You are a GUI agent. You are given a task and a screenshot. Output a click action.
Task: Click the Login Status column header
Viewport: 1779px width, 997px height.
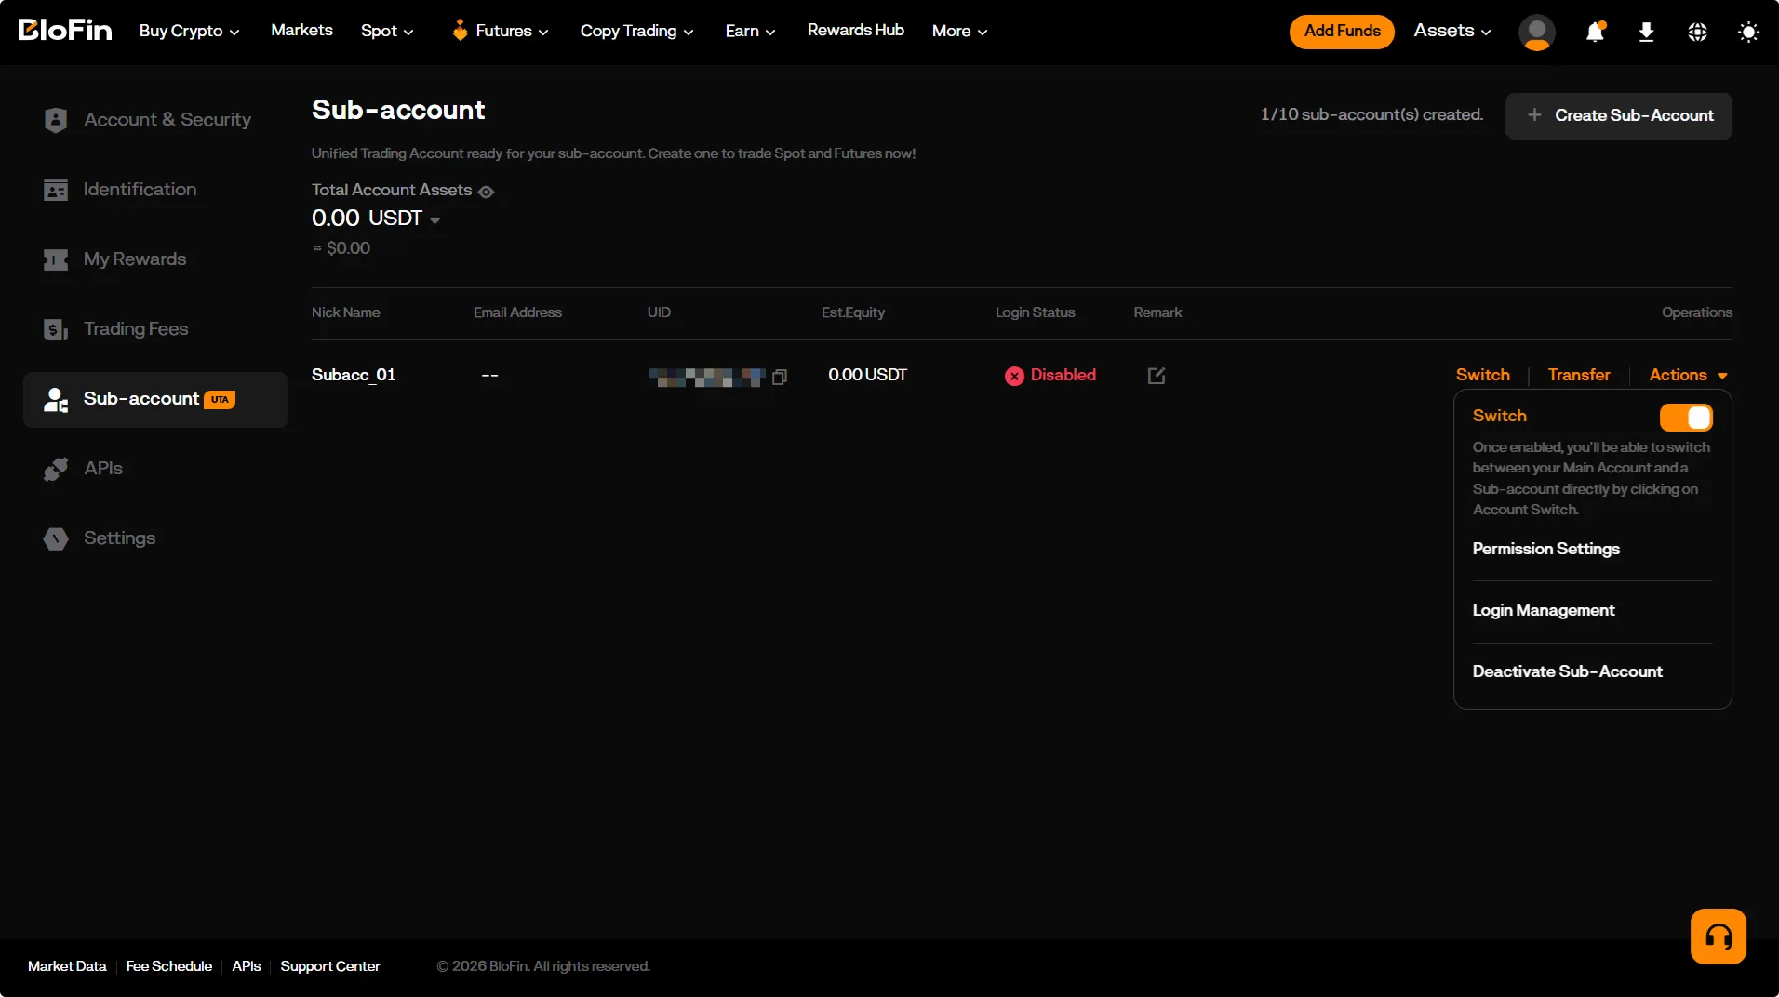tap(1035, 312)
